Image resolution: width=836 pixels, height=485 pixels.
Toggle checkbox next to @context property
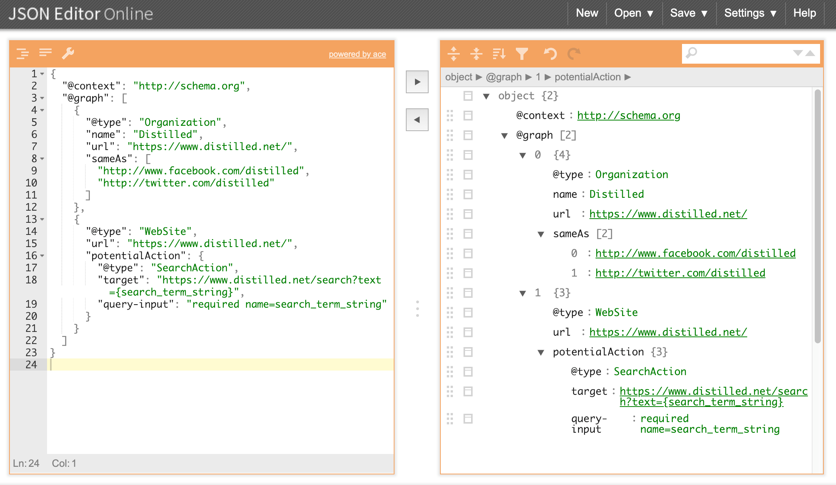pos(468,115)
